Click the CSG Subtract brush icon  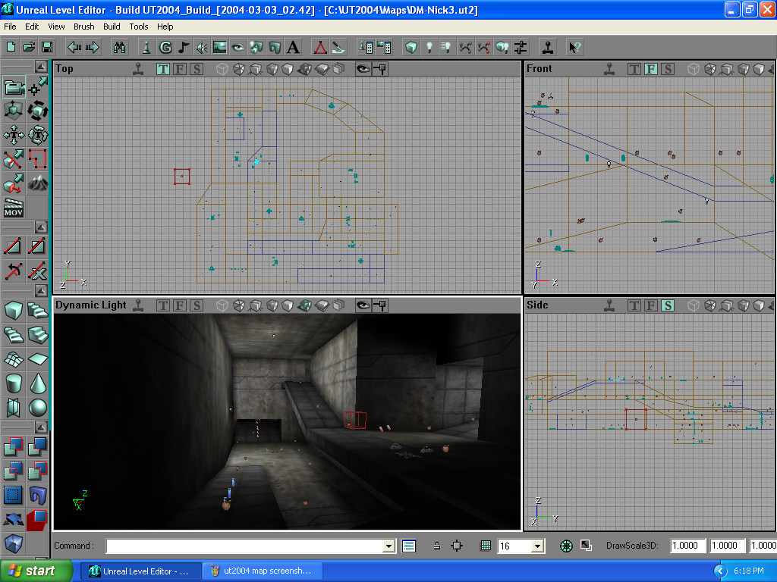click(38, 447)
